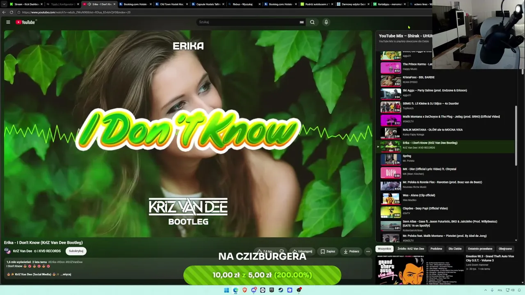Viewport: 525px width, 295px height.
Task: Dislike the video with thumbs-down
Action: tap(281, 251)
